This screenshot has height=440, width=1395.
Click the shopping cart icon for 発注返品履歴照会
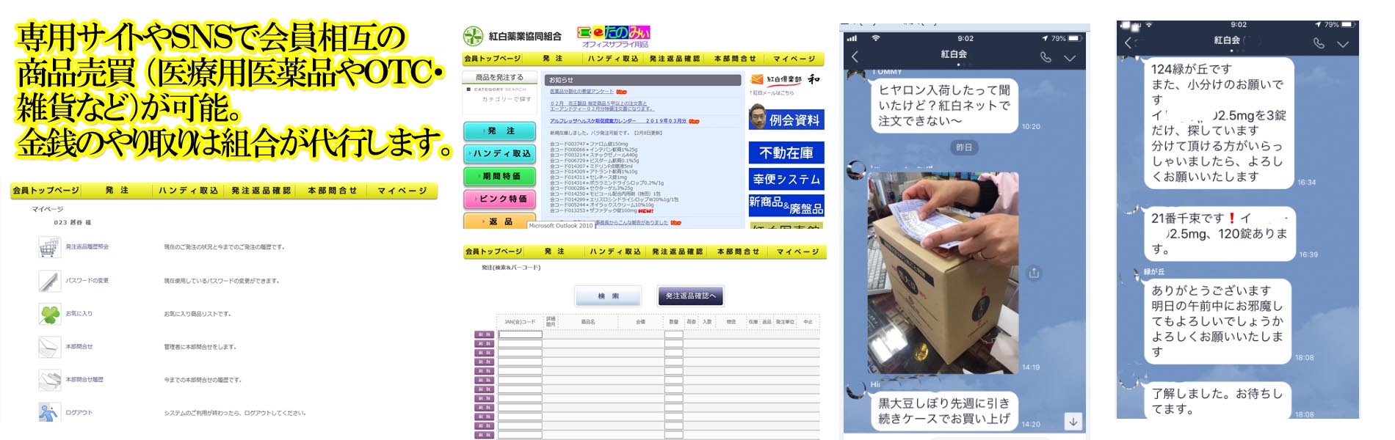pos(48,247)
